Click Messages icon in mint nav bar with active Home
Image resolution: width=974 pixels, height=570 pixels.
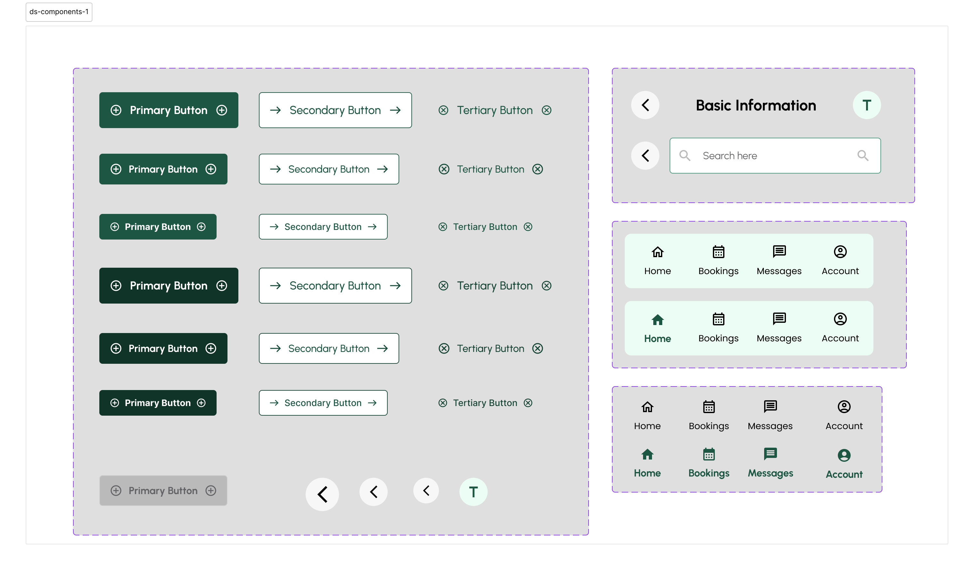click(x=779, y=319)
